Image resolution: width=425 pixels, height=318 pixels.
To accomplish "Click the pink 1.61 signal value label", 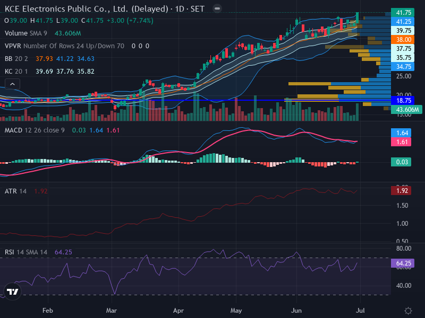I will click(401, 142).
